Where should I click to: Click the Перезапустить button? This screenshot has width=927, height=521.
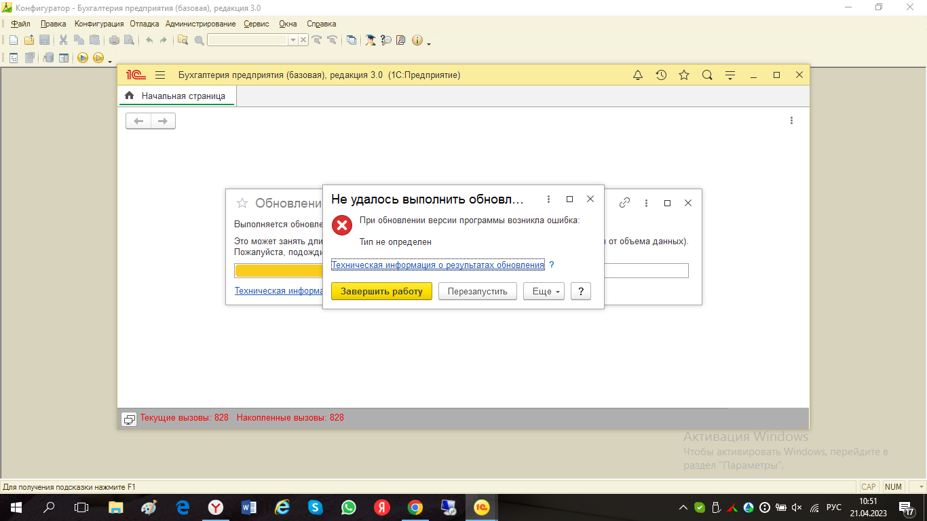478,291
